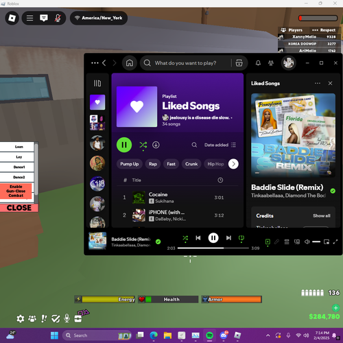This screenshot has height=343, width=343.
Task: Go forward in Spotify navigation
Action: coord(115,63)
